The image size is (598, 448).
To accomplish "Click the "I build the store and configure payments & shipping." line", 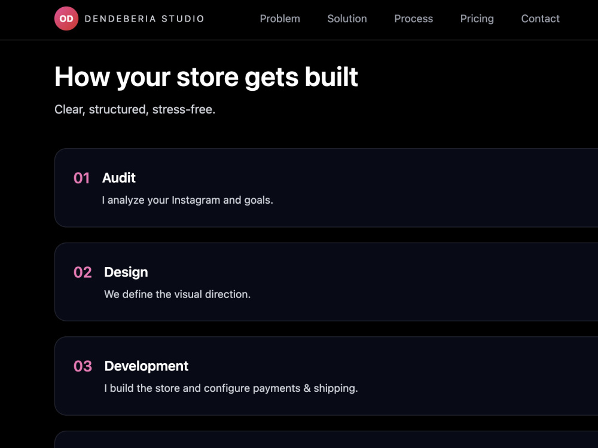I will click(x=231, y=388).
